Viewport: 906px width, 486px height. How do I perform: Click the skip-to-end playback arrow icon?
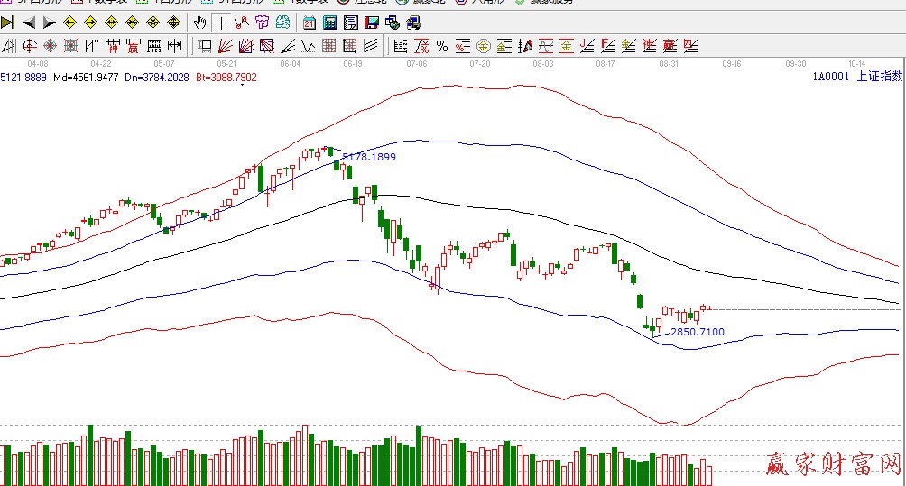point(8,23)
